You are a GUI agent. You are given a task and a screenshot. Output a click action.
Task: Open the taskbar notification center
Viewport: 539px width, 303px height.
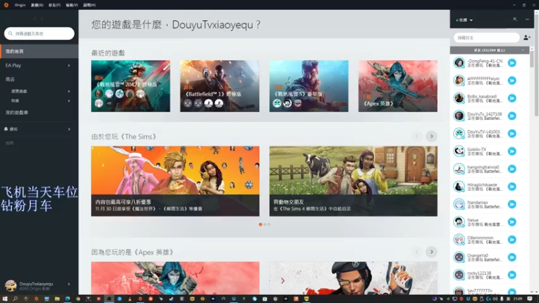pos(530,299)
